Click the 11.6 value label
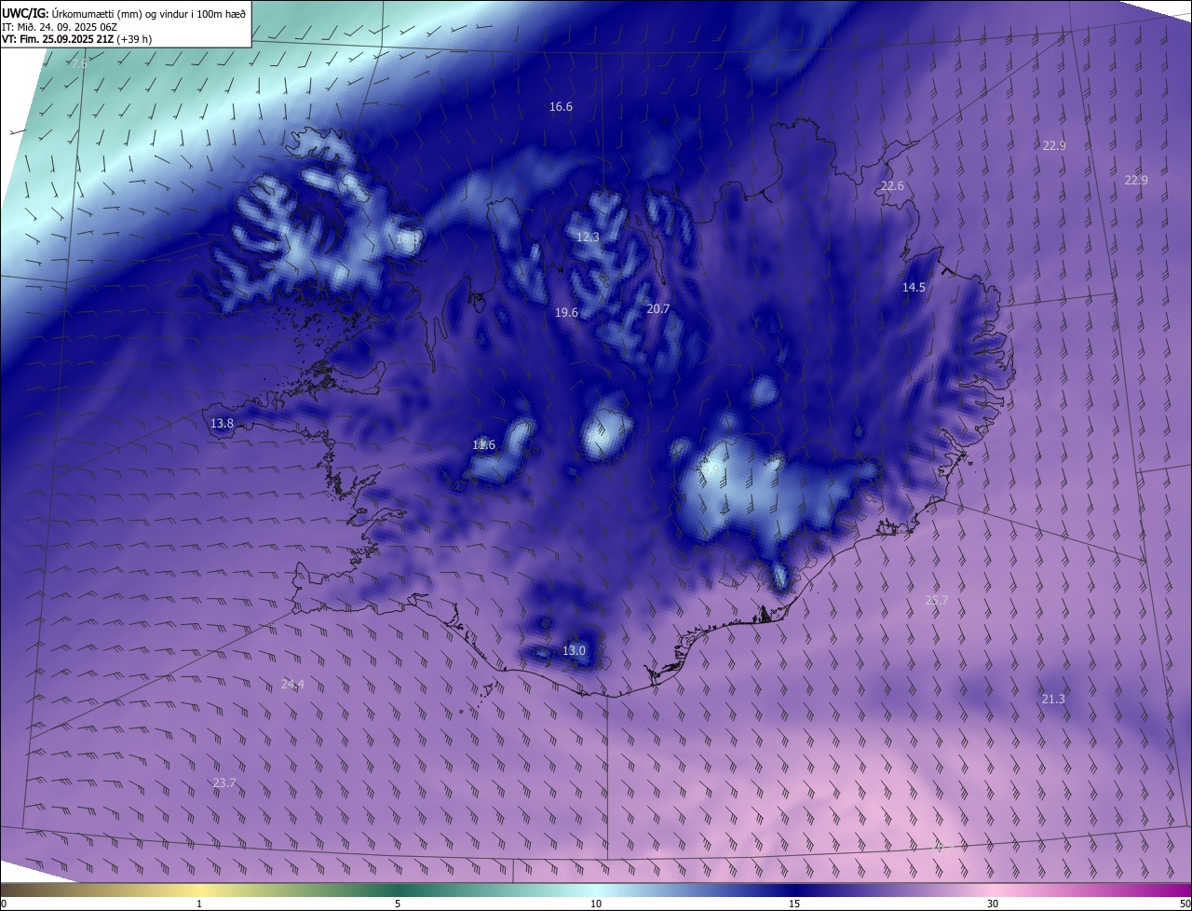This screenshot has height=911, width=1192. pos(483,445)
